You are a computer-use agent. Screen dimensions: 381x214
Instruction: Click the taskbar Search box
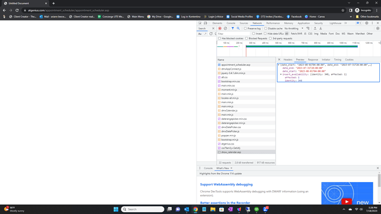click(x=142, y=209)
